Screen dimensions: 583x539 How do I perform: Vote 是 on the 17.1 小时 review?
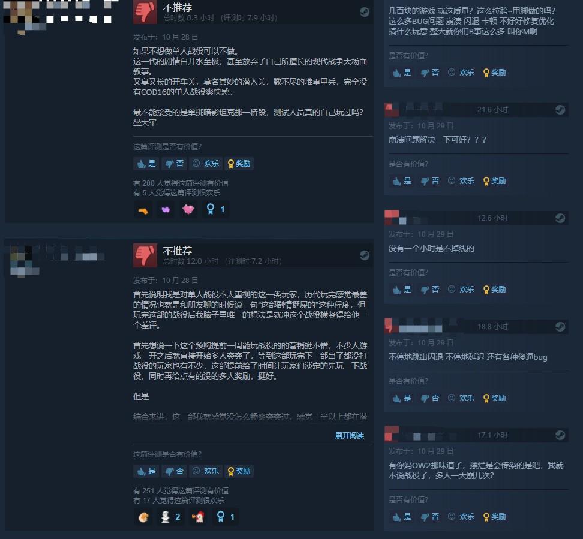click(x=402, y=517)
